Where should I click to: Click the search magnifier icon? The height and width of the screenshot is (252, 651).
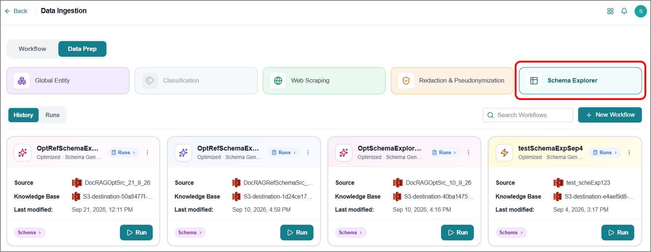tap(491, 115)
